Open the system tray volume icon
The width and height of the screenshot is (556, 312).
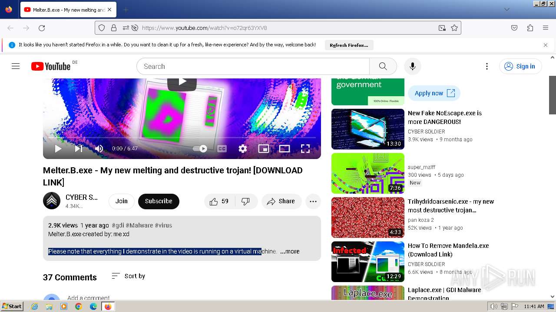click(x=493, y=306)
